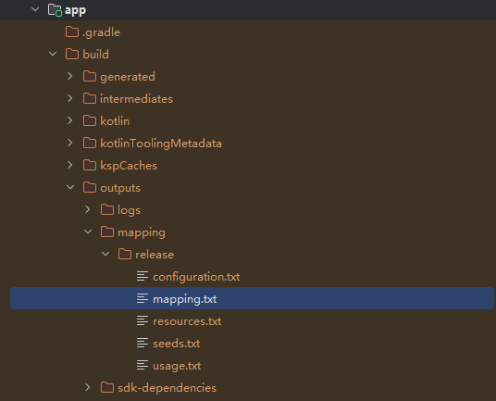Viewport: 496px width, 401px height.
Task: Click the release folder icon
Action: [125, 254]
